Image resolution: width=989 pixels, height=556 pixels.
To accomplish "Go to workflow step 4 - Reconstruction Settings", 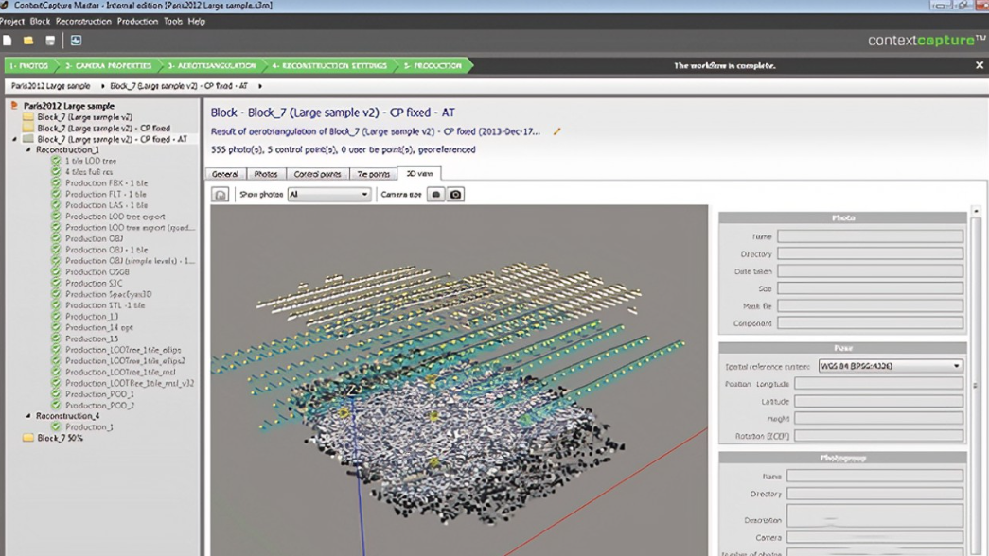I will coord(330,65).
